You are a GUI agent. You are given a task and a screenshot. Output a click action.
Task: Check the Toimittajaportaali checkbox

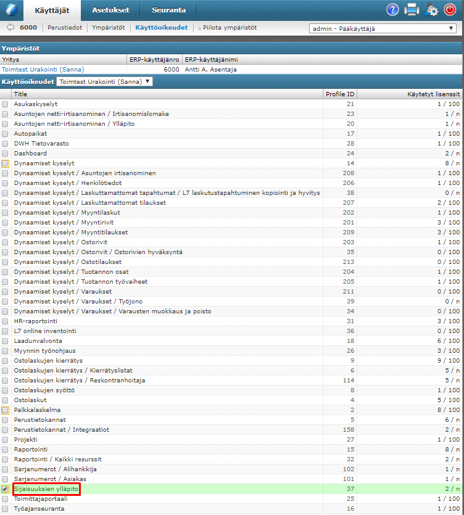[5, 499]
